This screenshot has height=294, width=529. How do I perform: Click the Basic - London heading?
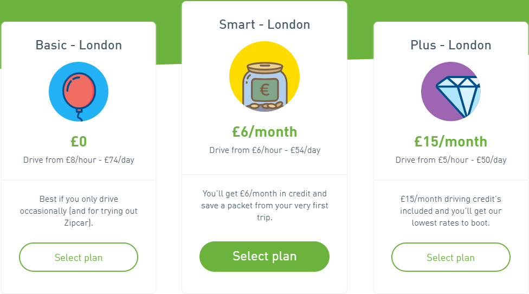[x=79, y=45]
